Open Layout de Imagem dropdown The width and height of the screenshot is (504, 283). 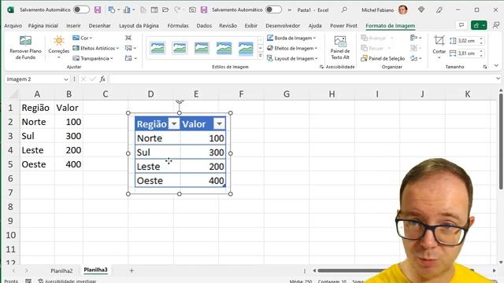tap(292, 58)
